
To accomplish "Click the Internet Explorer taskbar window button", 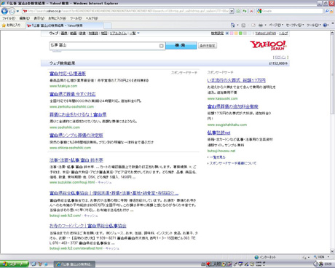I will (74, 264).
